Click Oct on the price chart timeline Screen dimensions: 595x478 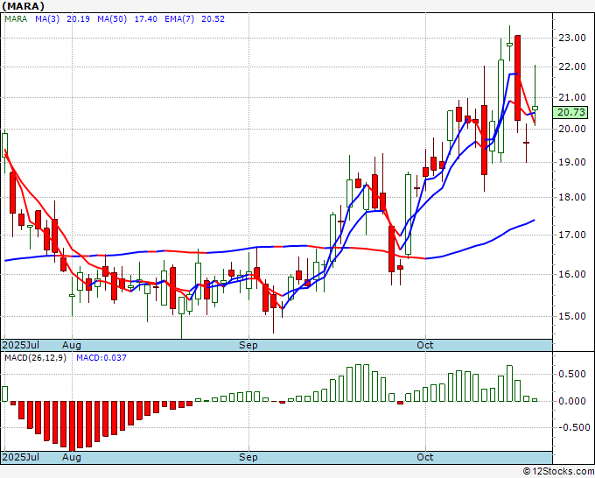tap(424, 345)
